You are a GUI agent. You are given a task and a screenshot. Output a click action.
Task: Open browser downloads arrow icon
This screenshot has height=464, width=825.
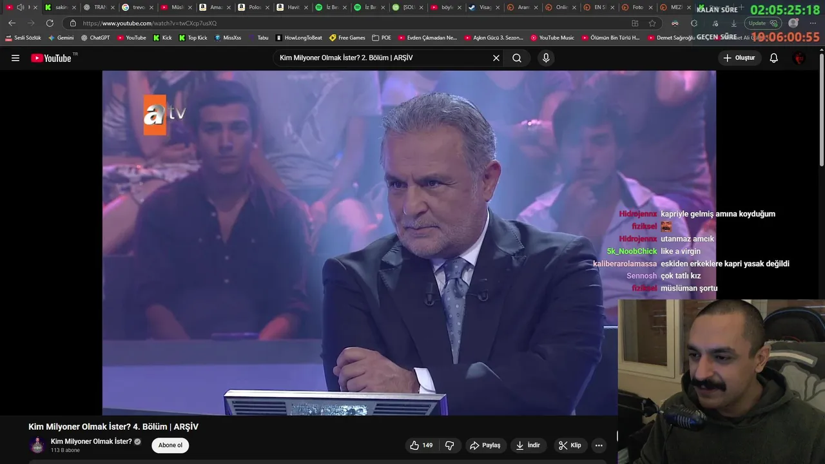click(733, 23)
